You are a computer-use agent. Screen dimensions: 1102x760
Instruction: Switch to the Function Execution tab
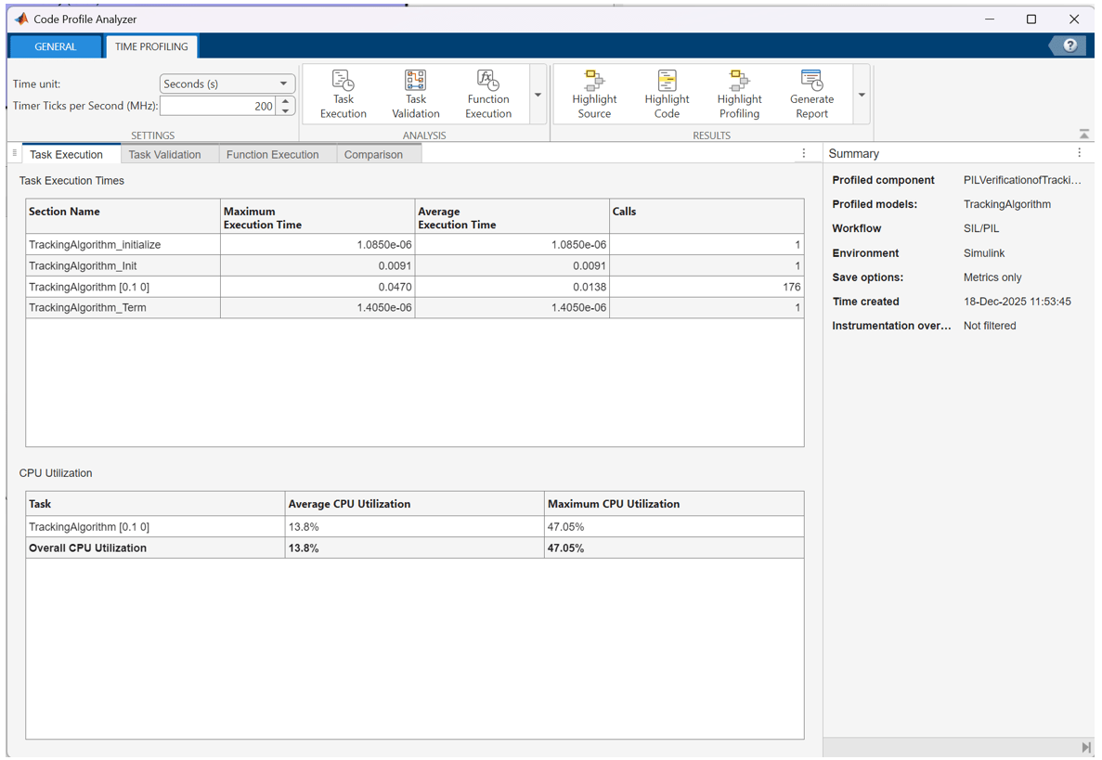click(272, 155)
